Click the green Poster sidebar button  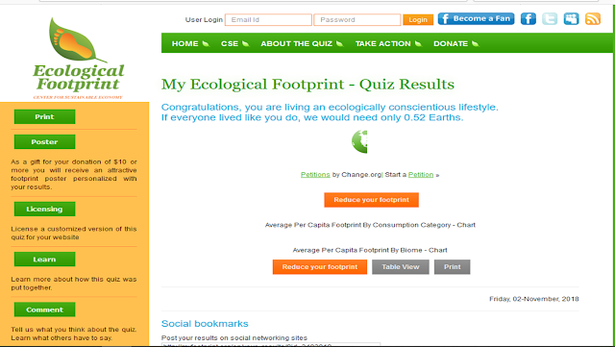point(45,141)
